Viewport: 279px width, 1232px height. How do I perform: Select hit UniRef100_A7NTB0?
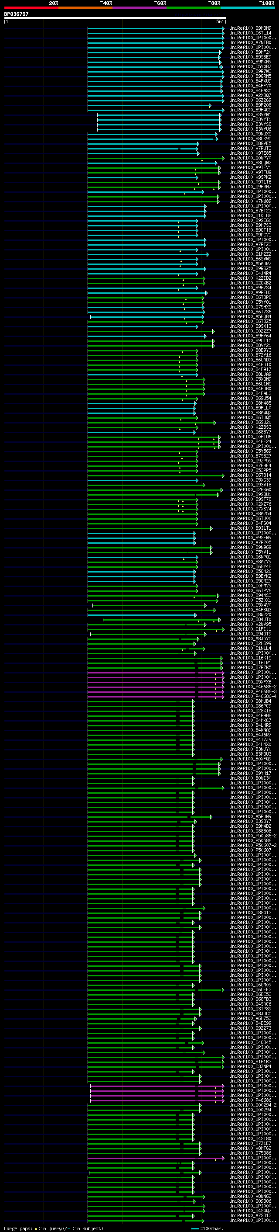click(250, 42)
